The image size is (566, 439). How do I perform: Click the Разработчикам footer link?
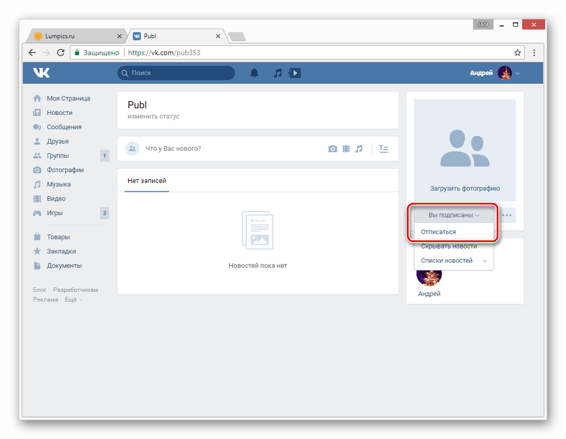tap(75, 290)
